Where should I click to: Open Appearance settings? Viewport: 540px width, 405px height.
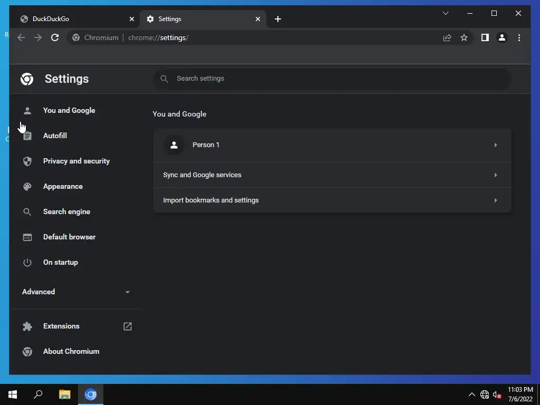pos(63,186)
